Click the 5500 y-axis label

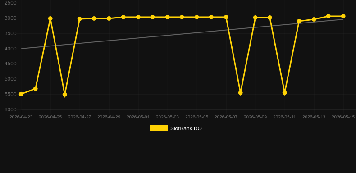tap(10, 94)
